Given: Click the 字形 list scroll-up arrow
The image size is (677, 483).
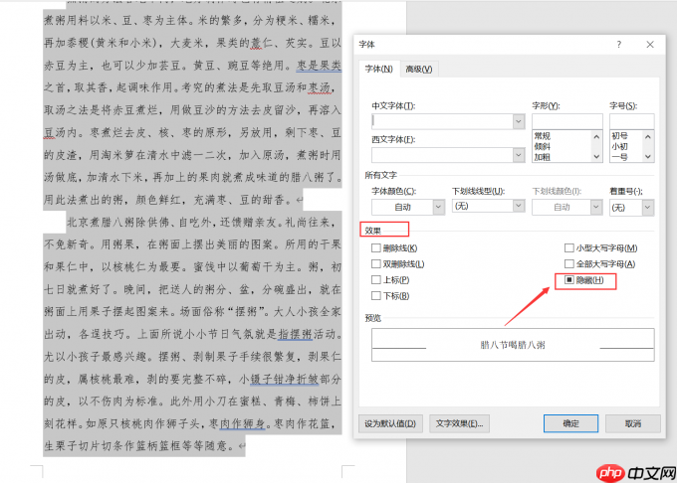Looking at the screenshot, I should click(596, 136).
